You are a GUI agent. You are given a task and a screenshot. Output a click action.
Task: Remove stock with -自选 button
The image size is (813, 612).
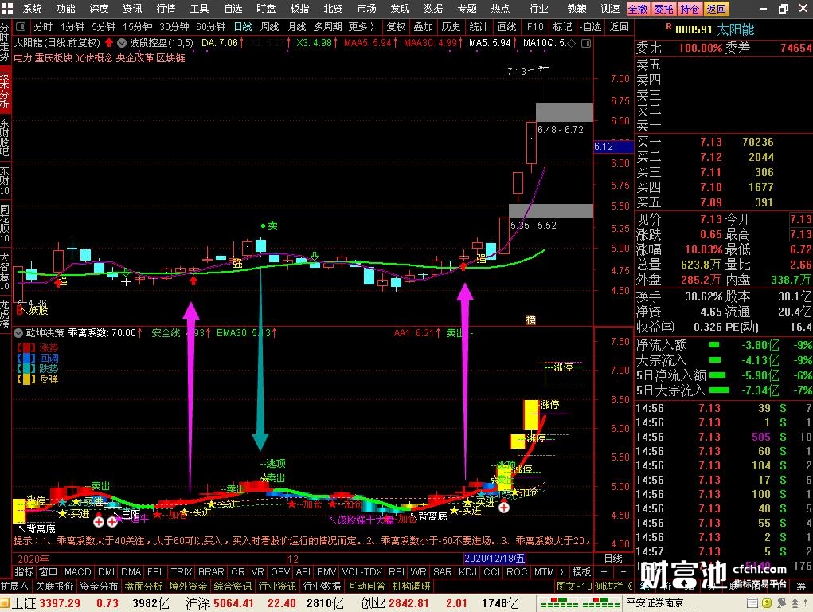591,26
